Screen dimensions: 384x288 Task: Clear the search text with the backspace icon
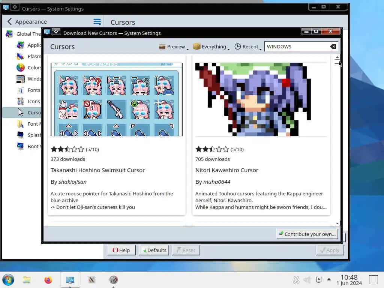333,46
